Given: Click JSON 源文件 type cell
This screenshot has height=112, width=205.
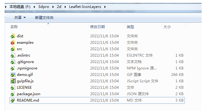Looking at the screenshot, I should pos(138,94).
